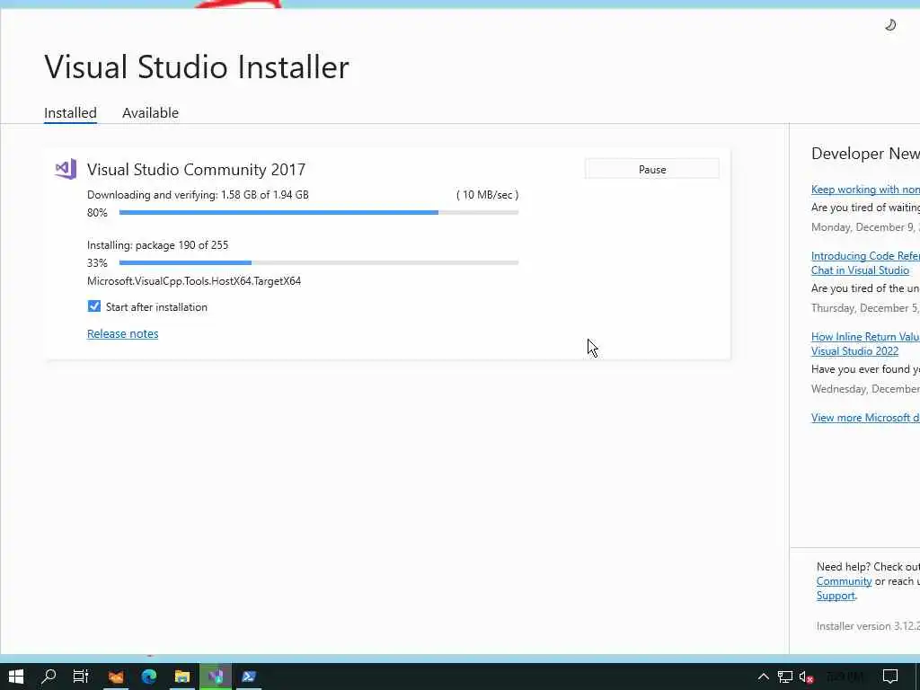This screenshot has width=920, height=690.
Task: Click the Visual Studio Community 2017 logo icon
Action: click(66, 169)
